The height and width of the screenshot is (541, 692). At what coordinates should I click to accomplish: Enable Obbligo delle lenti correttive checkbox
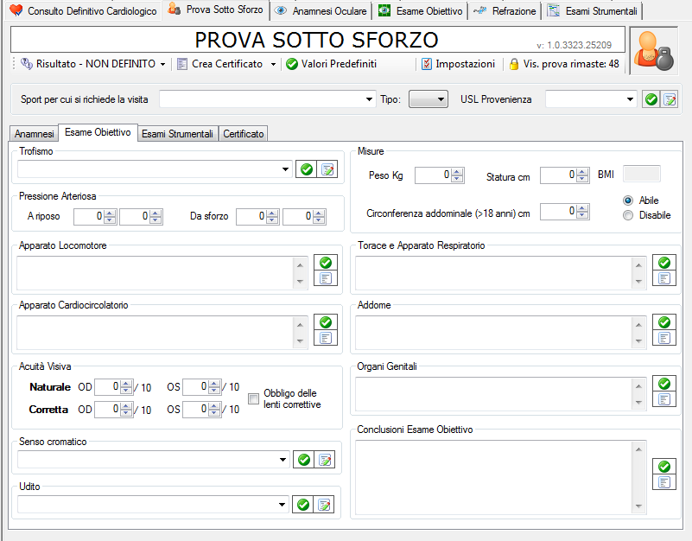coord(254,398)
